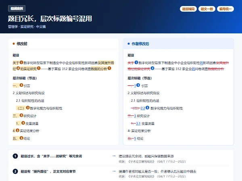Click the arrow before 提请作者核对题文是否一致
This screenshot has width=242, height=181.
coord(114,171)
